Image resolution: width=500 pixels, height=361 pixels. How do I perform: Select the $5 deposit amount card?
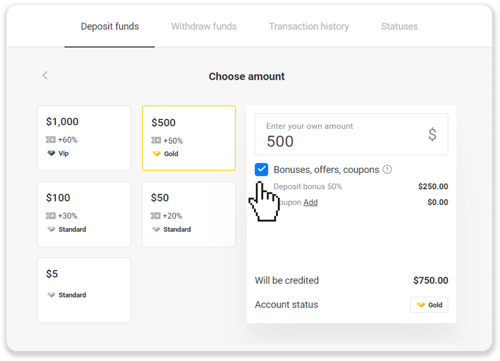[x=84, y=290]
